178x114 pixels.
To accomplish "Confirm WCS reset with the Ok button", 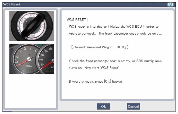I will coord(103,107).
